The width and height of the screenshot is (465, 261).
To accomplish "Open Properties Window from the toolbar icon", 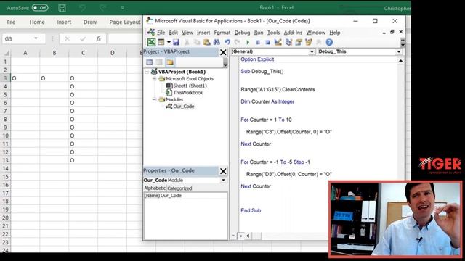I will click(299, 42).
